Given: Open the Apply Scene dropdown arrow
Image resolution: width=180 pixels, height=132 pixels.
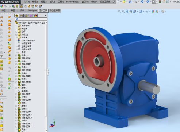Looking at the screenshot, I should pos(160,12).
